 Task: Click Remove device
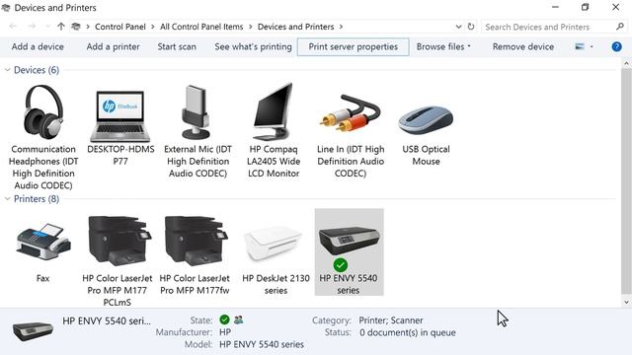[522, 46]
